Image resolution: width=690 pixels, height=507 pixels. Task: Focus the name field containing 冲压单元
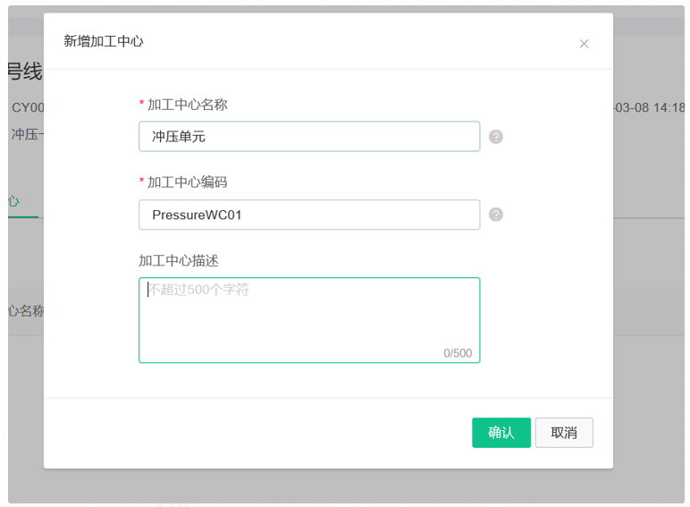pos(309,137)
